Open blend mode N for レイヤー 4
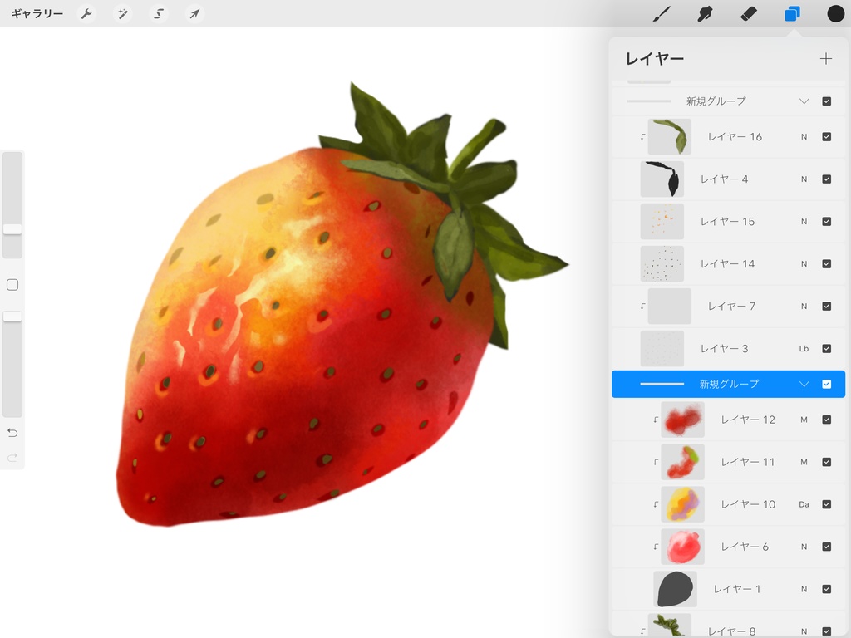This screenshot has width=851, height=638. [804, 179]
